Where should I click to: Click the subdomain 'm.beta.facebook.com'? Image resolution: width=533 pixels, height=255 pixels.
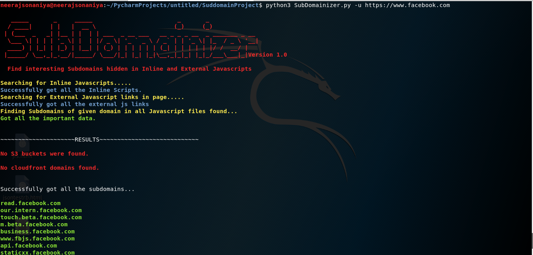coord(34,224)
